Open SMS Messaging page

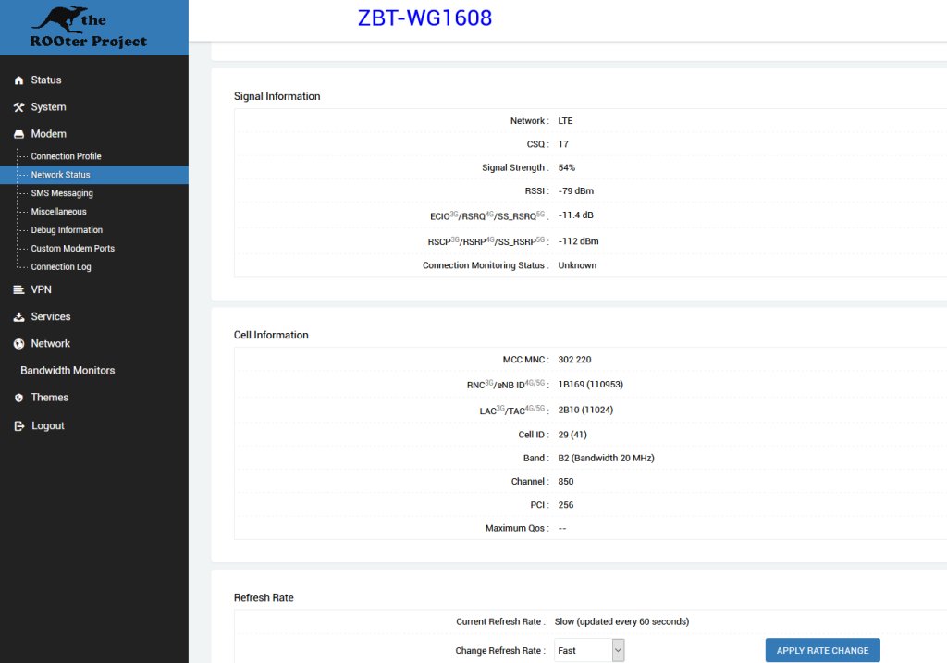62,193
